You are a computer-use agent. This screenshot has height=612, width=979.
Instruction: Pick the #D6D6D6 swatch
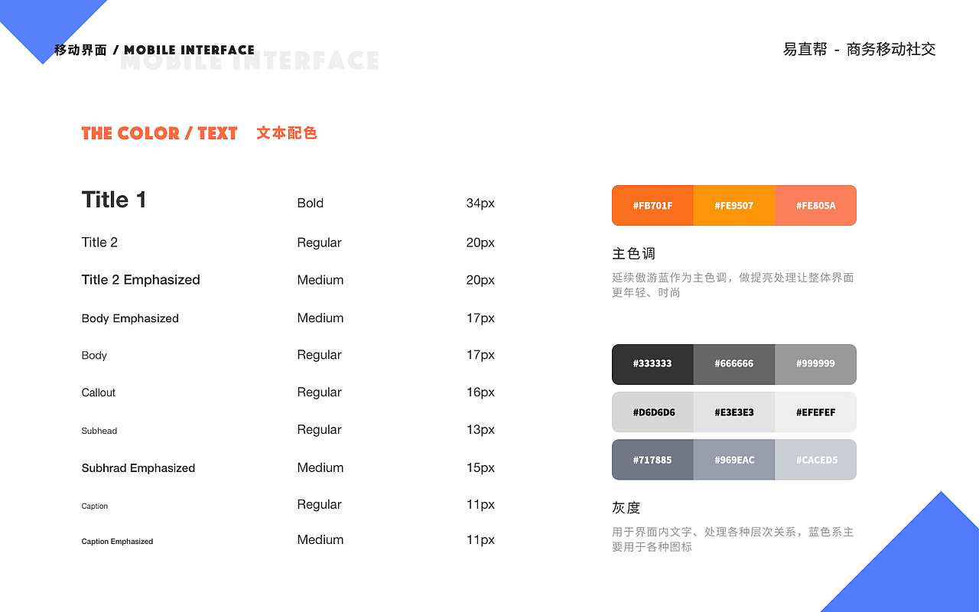click(x=652, y=412)
